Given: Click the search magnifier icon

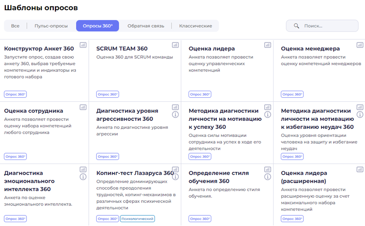Looking at the screenshot, I should [x=297, y=26].
